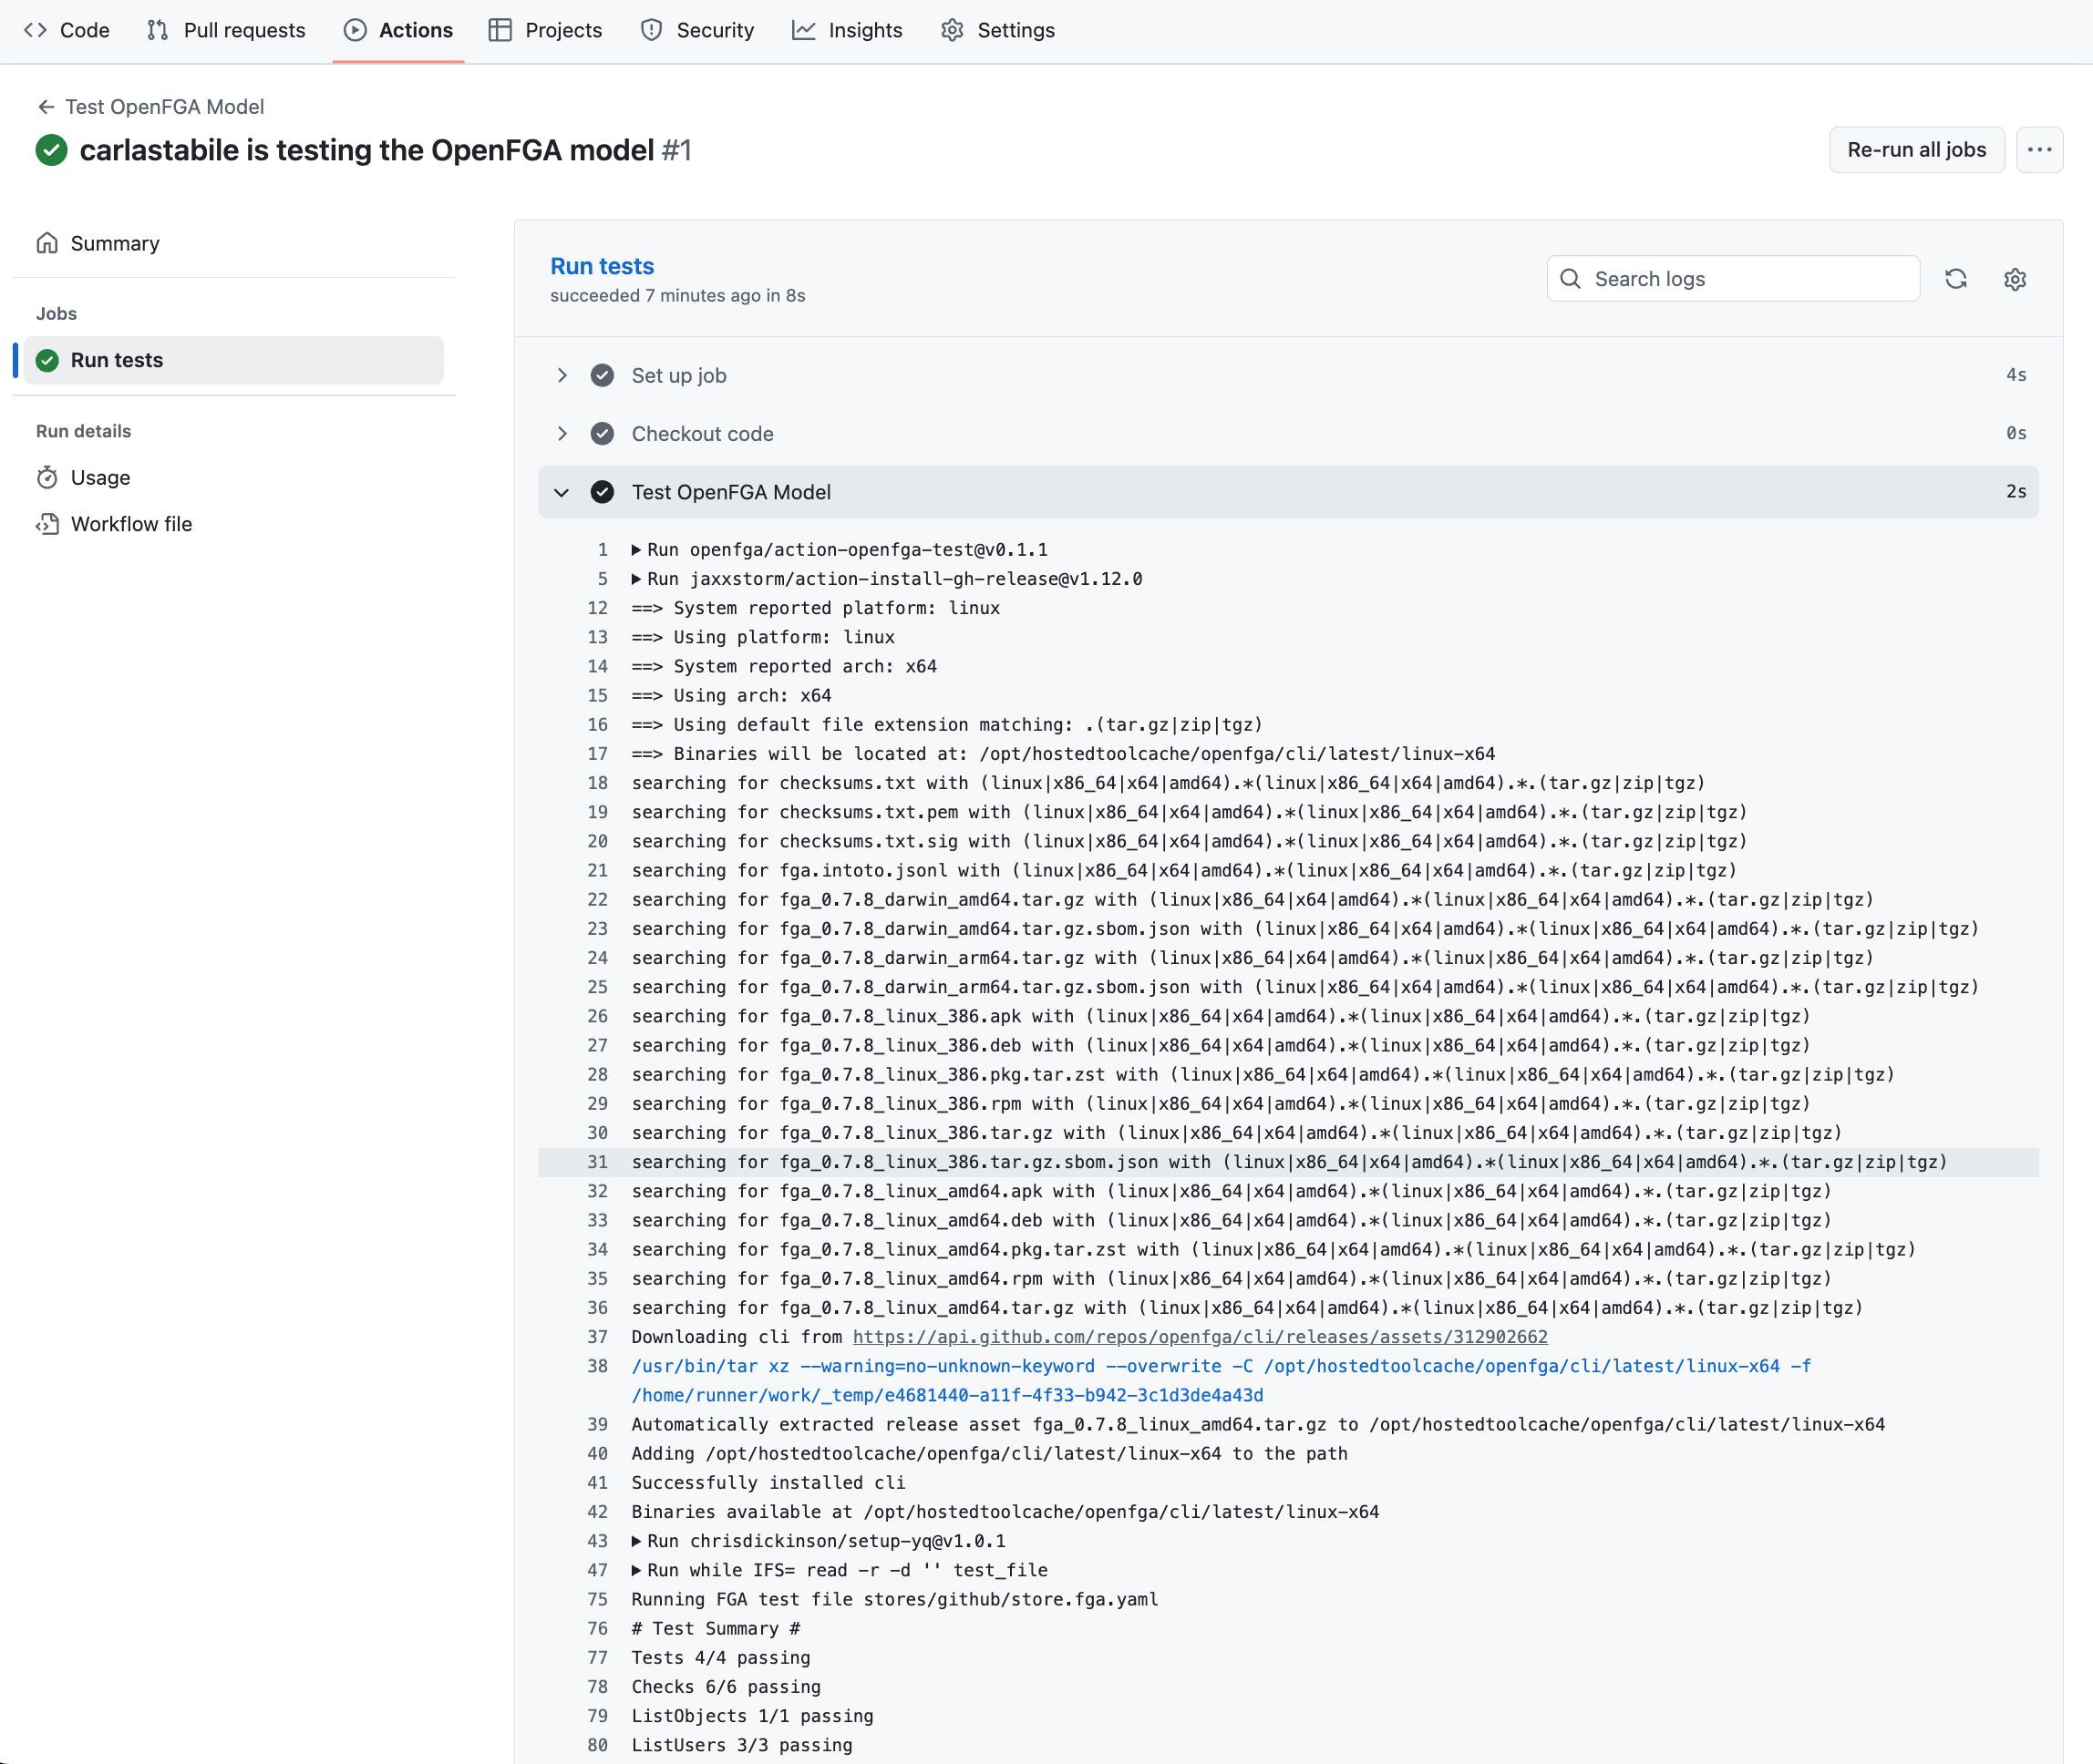This screenshot has height=1764, width=2093.
Task: Click the re-run log refresh icon
Action: (1956, 279)
